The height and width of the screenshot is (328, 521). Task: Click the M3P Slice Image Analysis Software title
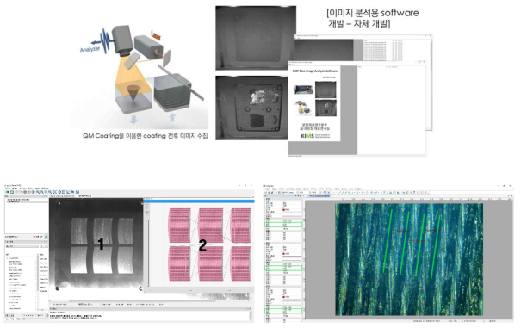tap(315, 71)
